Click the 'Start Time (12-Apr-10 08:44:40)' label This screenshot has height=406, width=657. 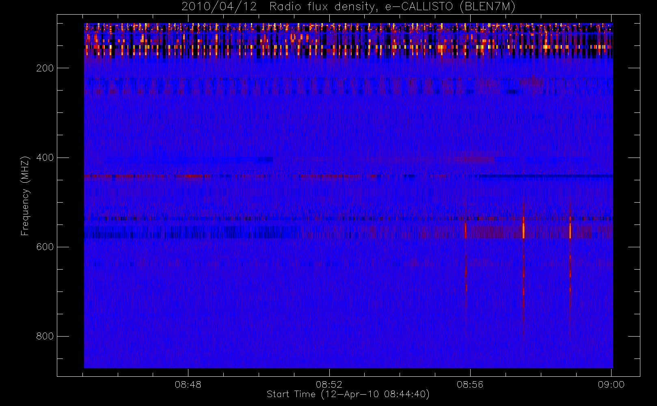tap(348, 394)
